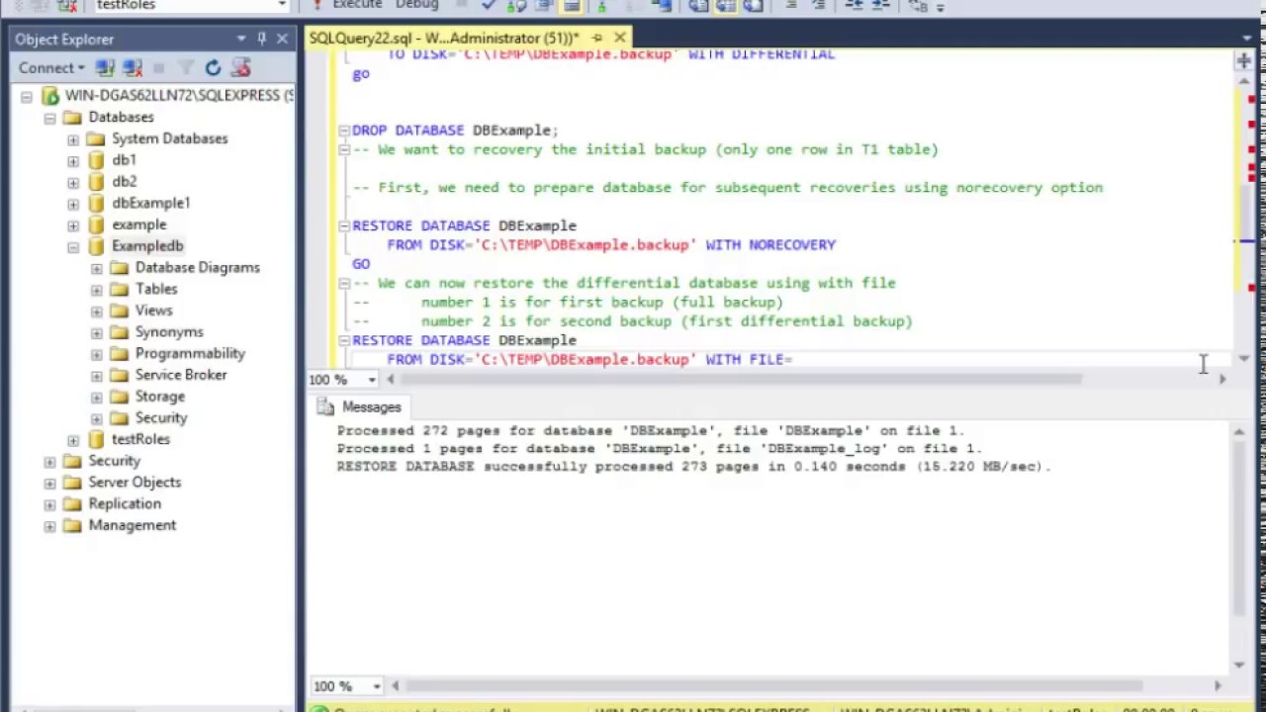Expand the Database Diagrams folder

coord(97,268)
